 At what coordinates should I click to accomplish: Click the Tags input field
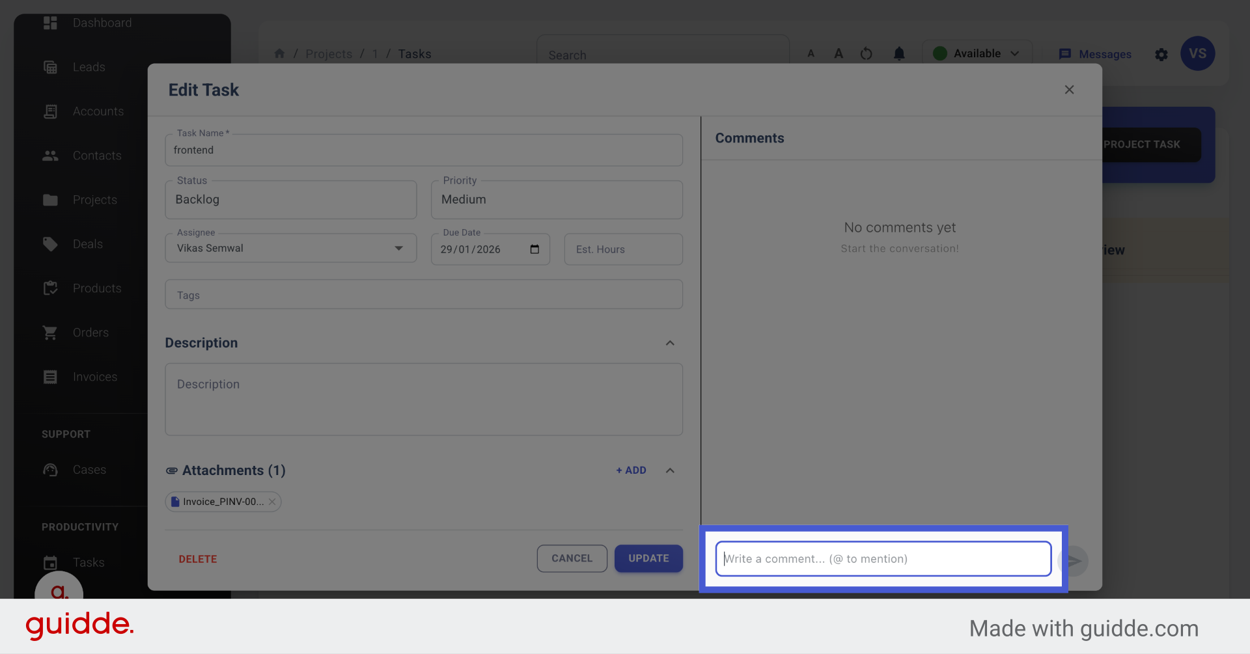click(424, 295)
